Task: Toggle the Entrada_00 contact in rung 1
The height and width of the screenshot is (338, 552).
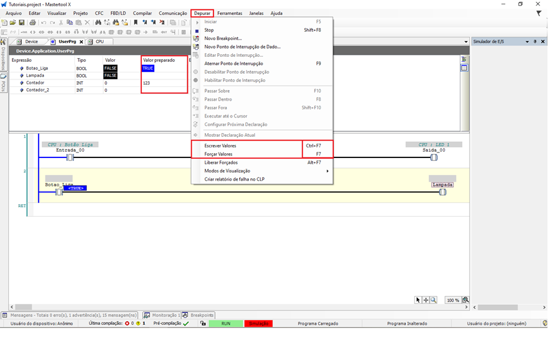Action: [x=70, y=157]
